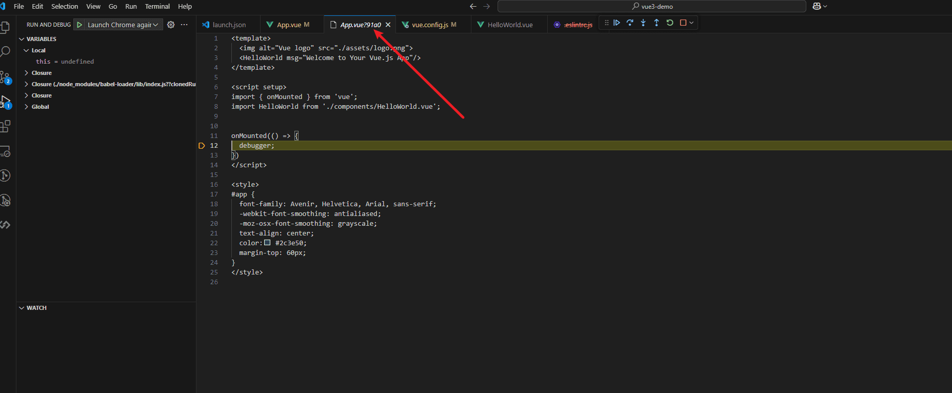This screenshot has width=952, height=393.
Task: Switch to the launch.json tab
Action: pyautogui.click(x=228, y=25)
